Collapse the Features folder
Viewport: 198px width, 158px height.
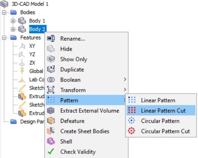[4, 38]
